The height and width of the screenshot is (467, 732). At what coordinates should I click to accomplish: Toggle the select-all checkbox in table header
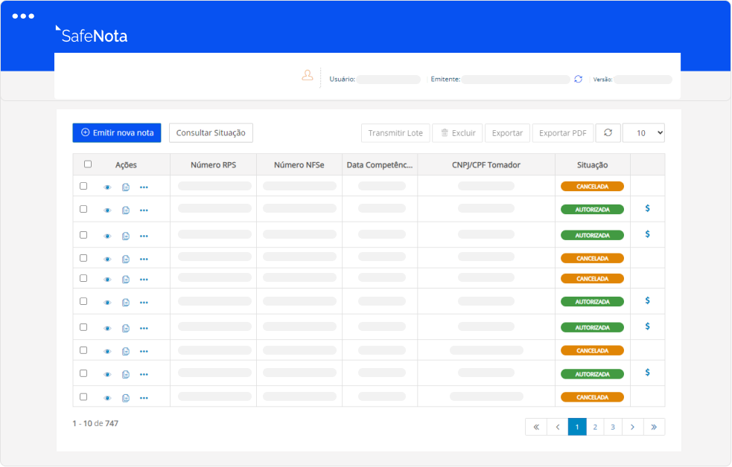(88, 164)
